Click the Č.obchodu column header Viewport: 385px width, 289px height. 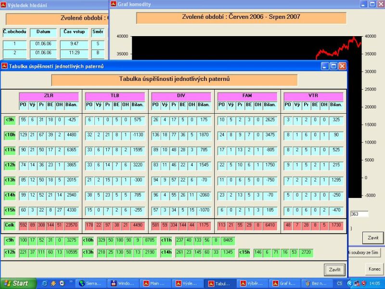(14, 32)
